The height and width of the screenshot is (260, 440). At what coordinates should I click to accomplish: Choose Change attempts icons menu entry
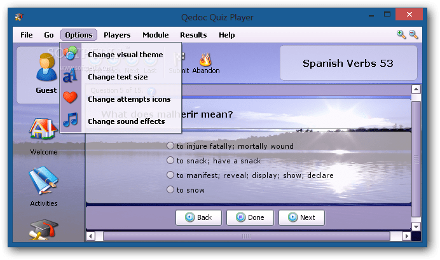click(121, 99)
